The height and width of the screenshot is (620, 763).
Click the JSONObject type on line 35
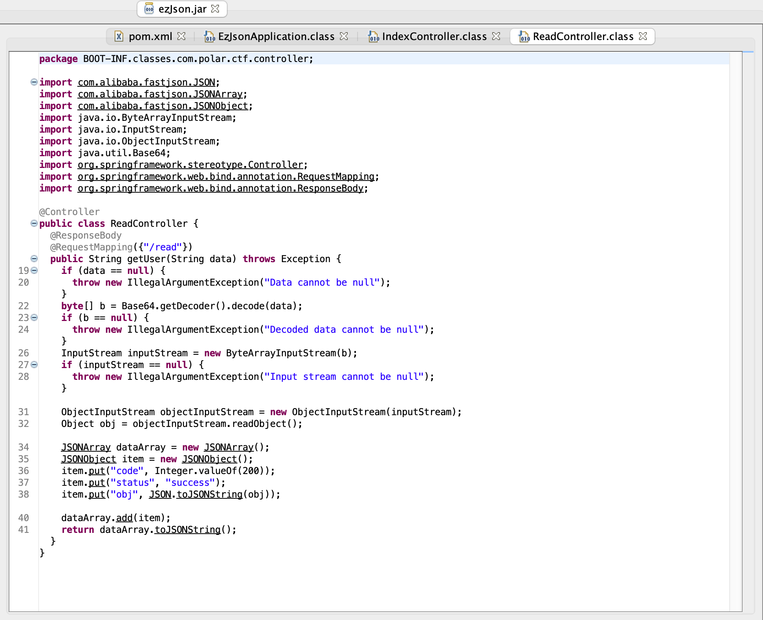coord(89,459)
